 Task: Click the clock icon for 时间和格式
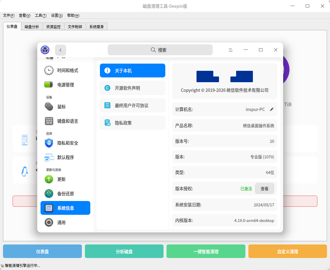pos(49,70)
